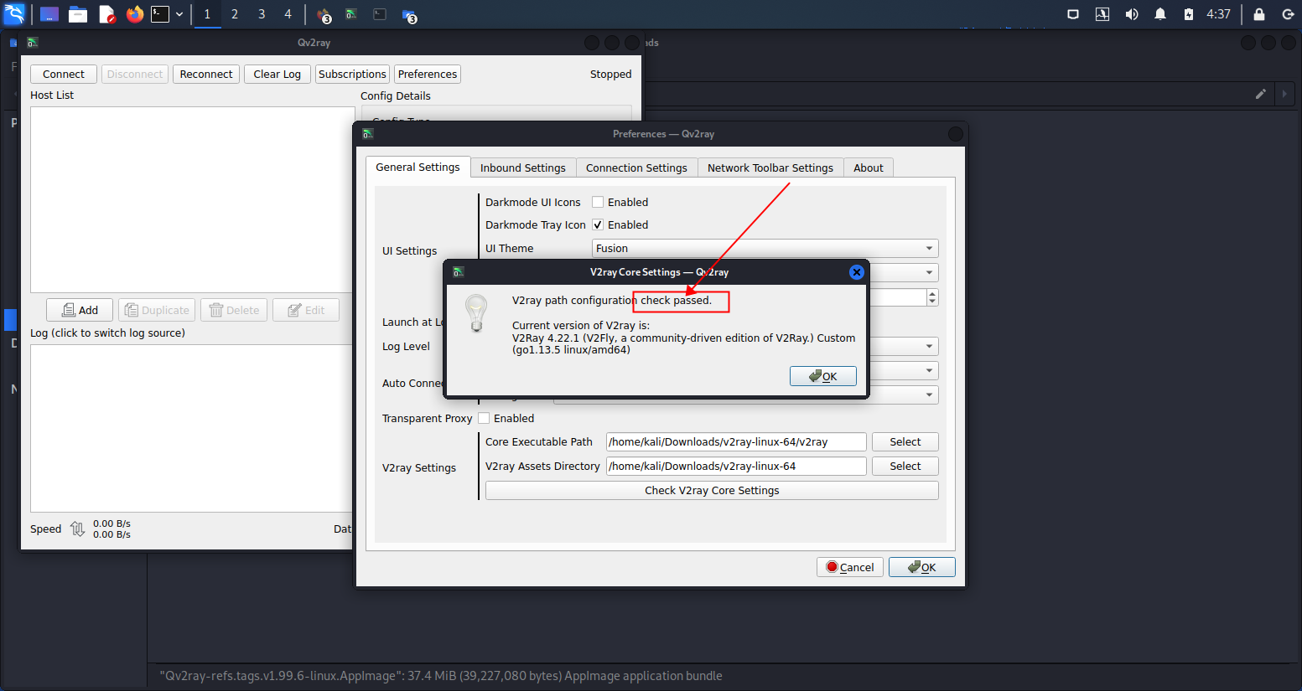The height and width of the screenshot is (691, 1302).
Task: Open the Qv2ray tray icon
Action: [x=1102, y=14]
